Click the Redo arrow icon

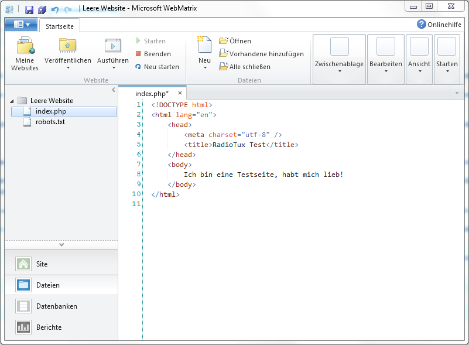(68, 9)
